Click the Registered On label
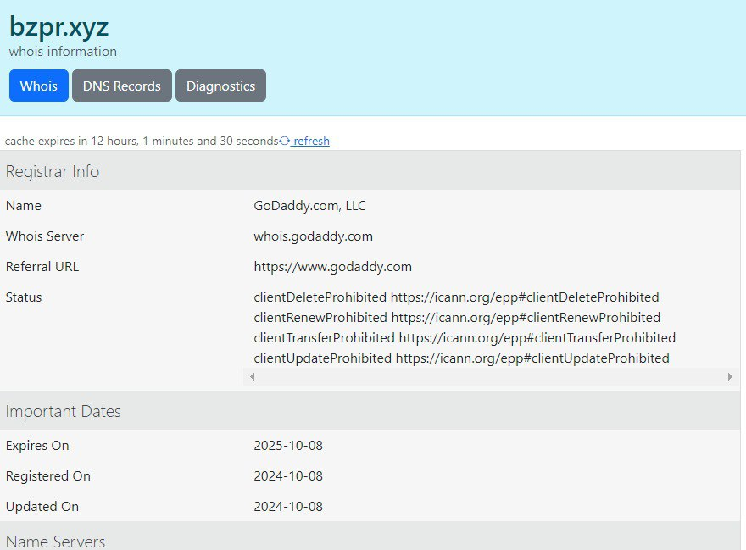This screenshot has height=550, width=746. click(48, 476)
